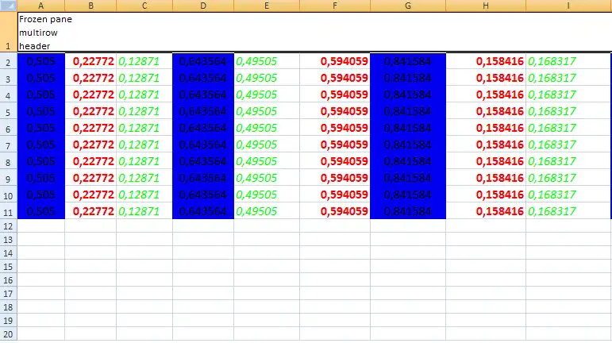Click cell H9 with value 0,158416

486,178
